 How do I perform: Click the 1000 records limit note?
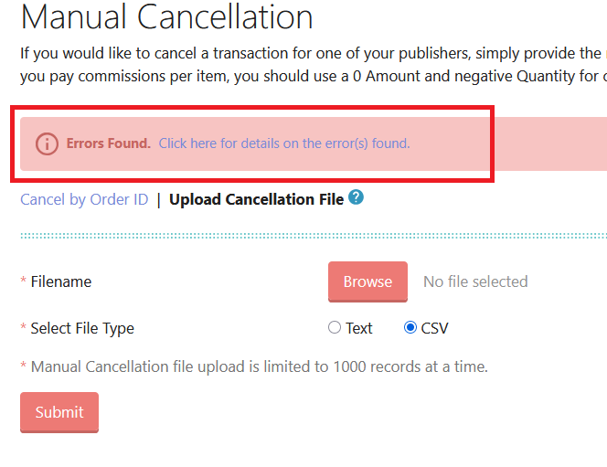[x=260, y=366]
